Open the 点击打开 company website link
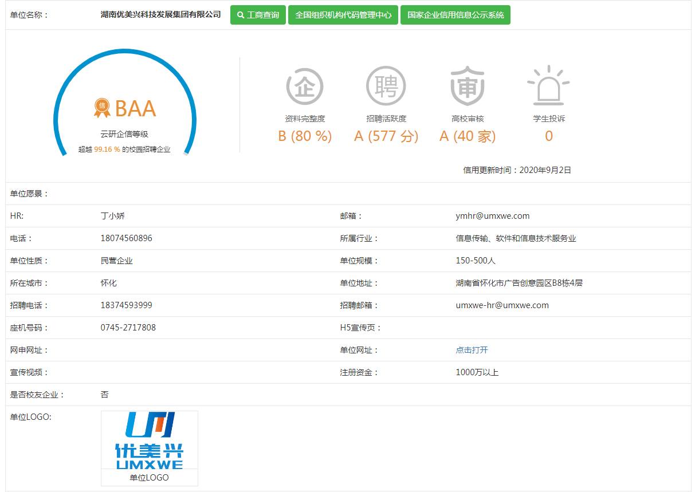The height and width of the screenshot is (492, 695). [472, 350]
